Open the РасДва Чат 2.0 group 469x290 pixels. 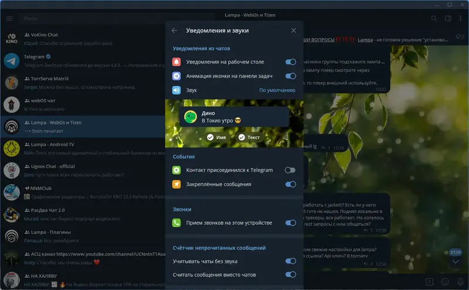click(x=83, y=214)
